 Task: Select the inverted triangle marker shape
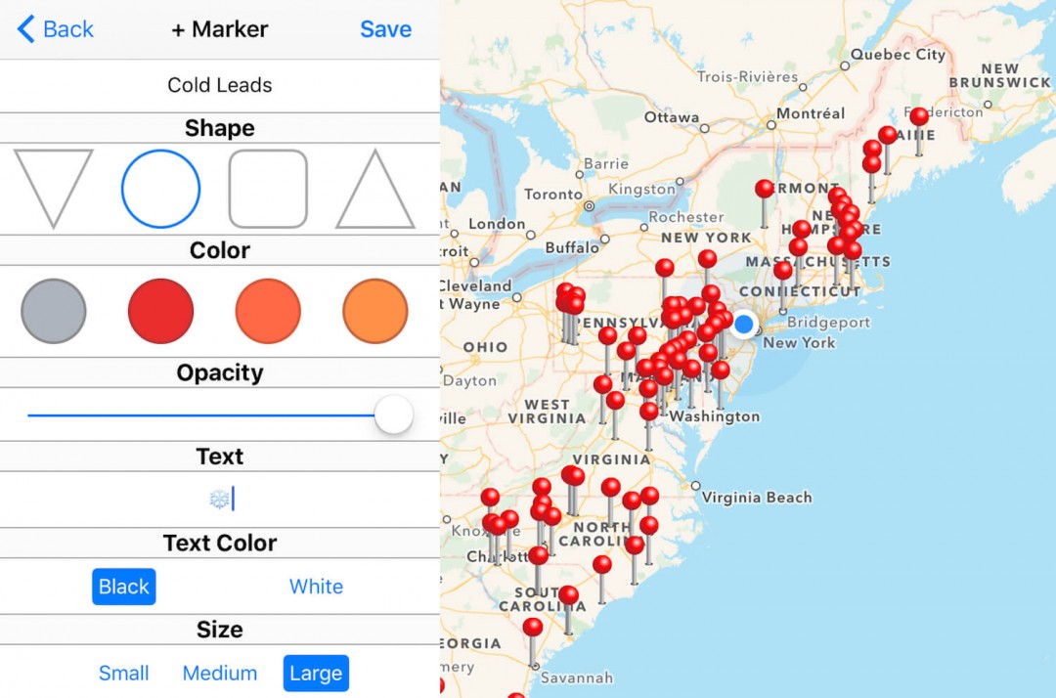(x=54, y=189)
